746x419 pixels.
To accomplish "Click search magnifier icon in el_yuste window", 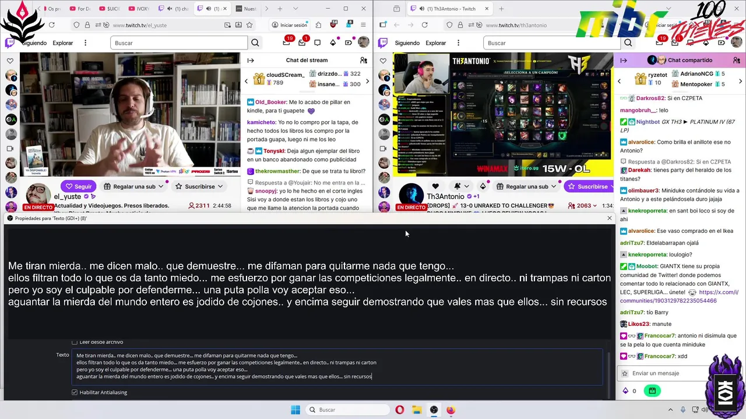I will pyautogui.click(x=255, y=42).
